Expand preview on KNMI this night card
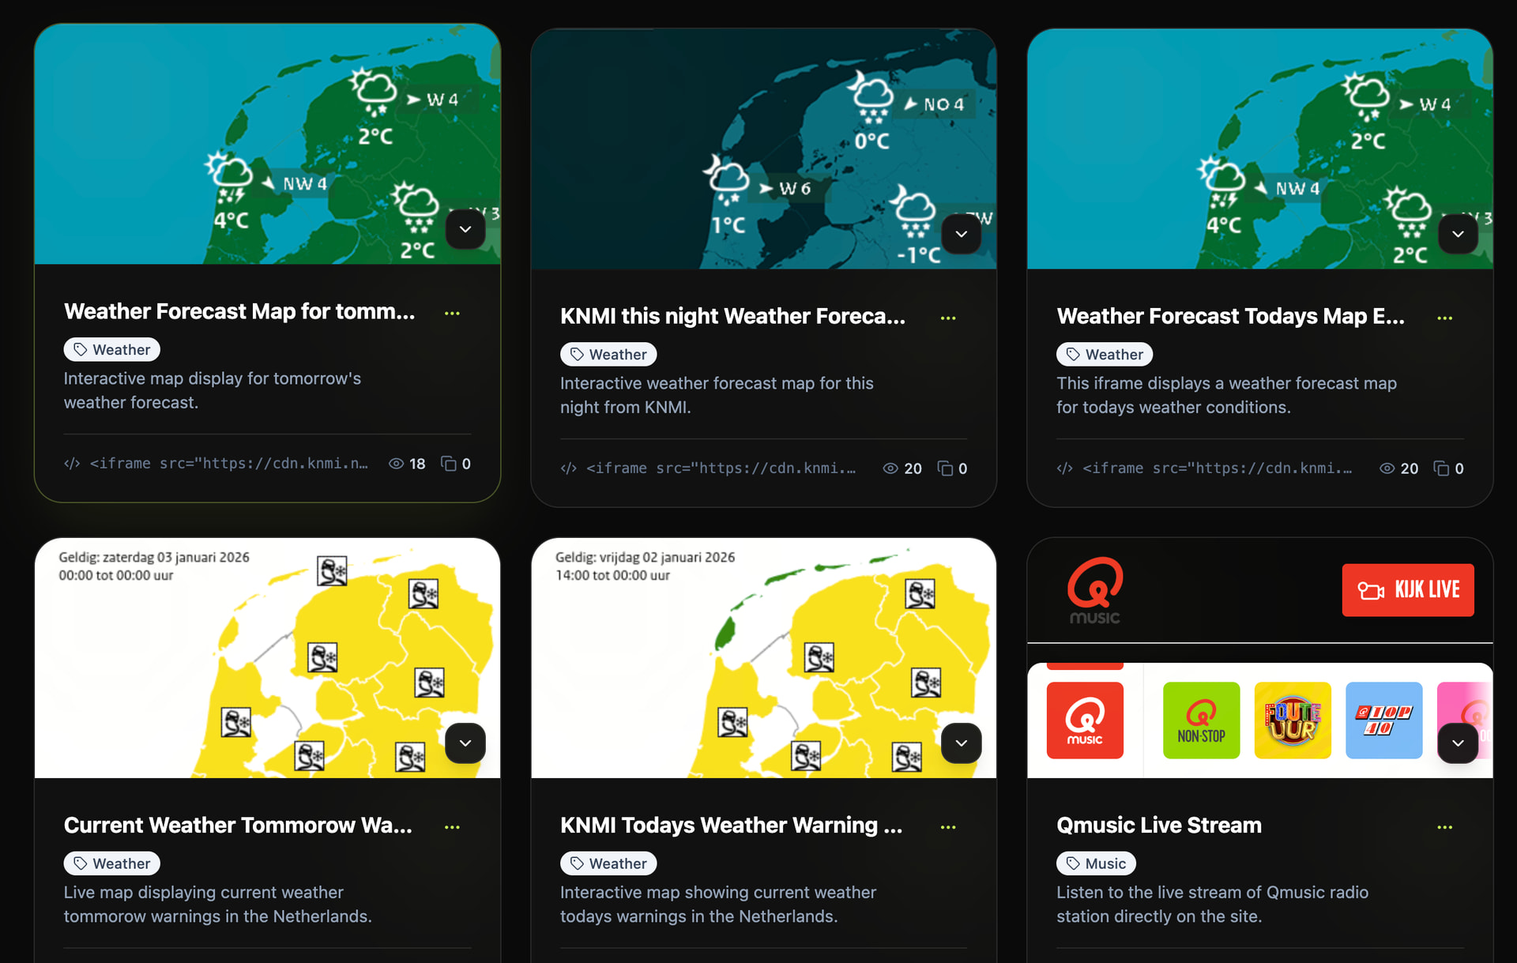This screenshot has width=1517, height=963. pos(961,234)
